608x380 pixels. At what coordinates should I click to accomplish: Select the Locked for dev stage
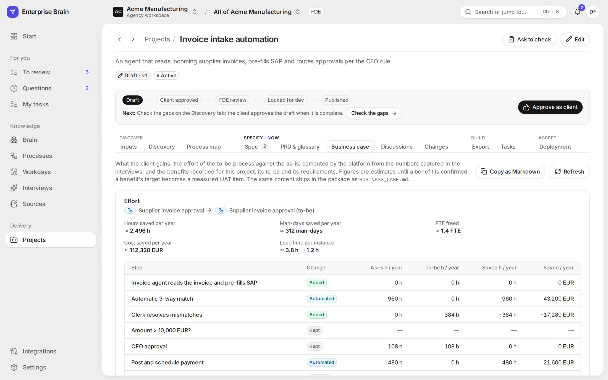point(286,100)
